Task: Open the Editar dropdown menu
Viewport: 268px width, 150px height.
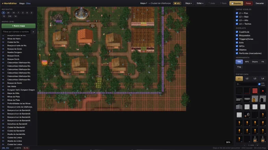Action: (200, 3)
